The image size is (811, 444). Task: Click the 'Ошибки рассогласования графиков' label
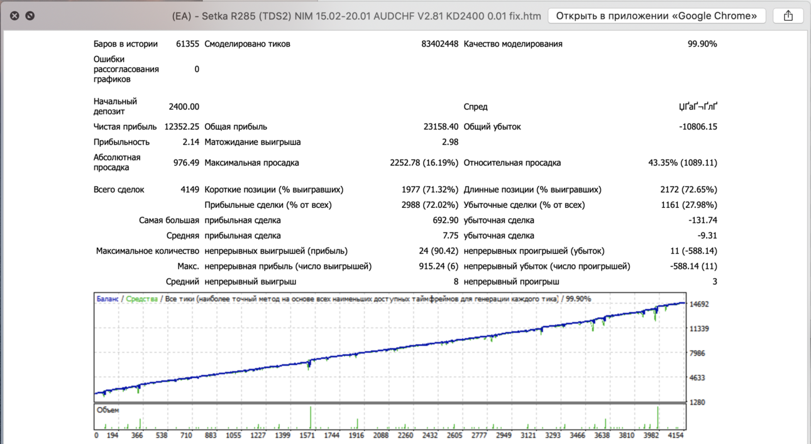tap(126, 69)
